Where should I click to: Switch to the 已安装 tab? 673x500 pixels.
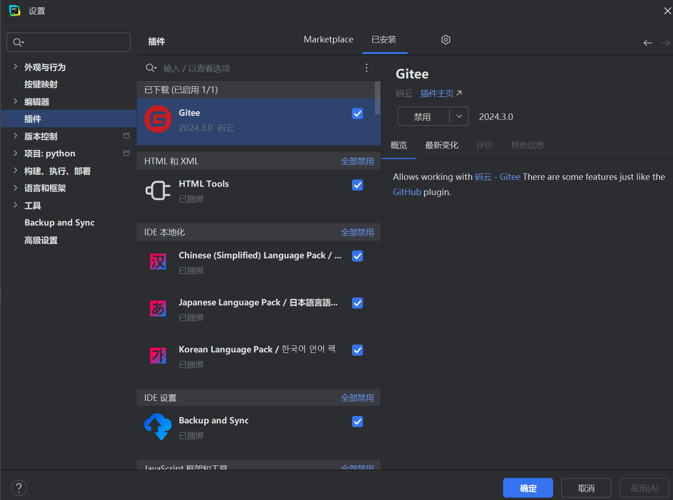point(384,40)
